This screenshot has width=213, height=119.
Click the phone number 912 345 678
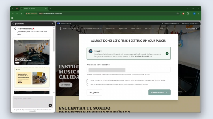[192, 29]
